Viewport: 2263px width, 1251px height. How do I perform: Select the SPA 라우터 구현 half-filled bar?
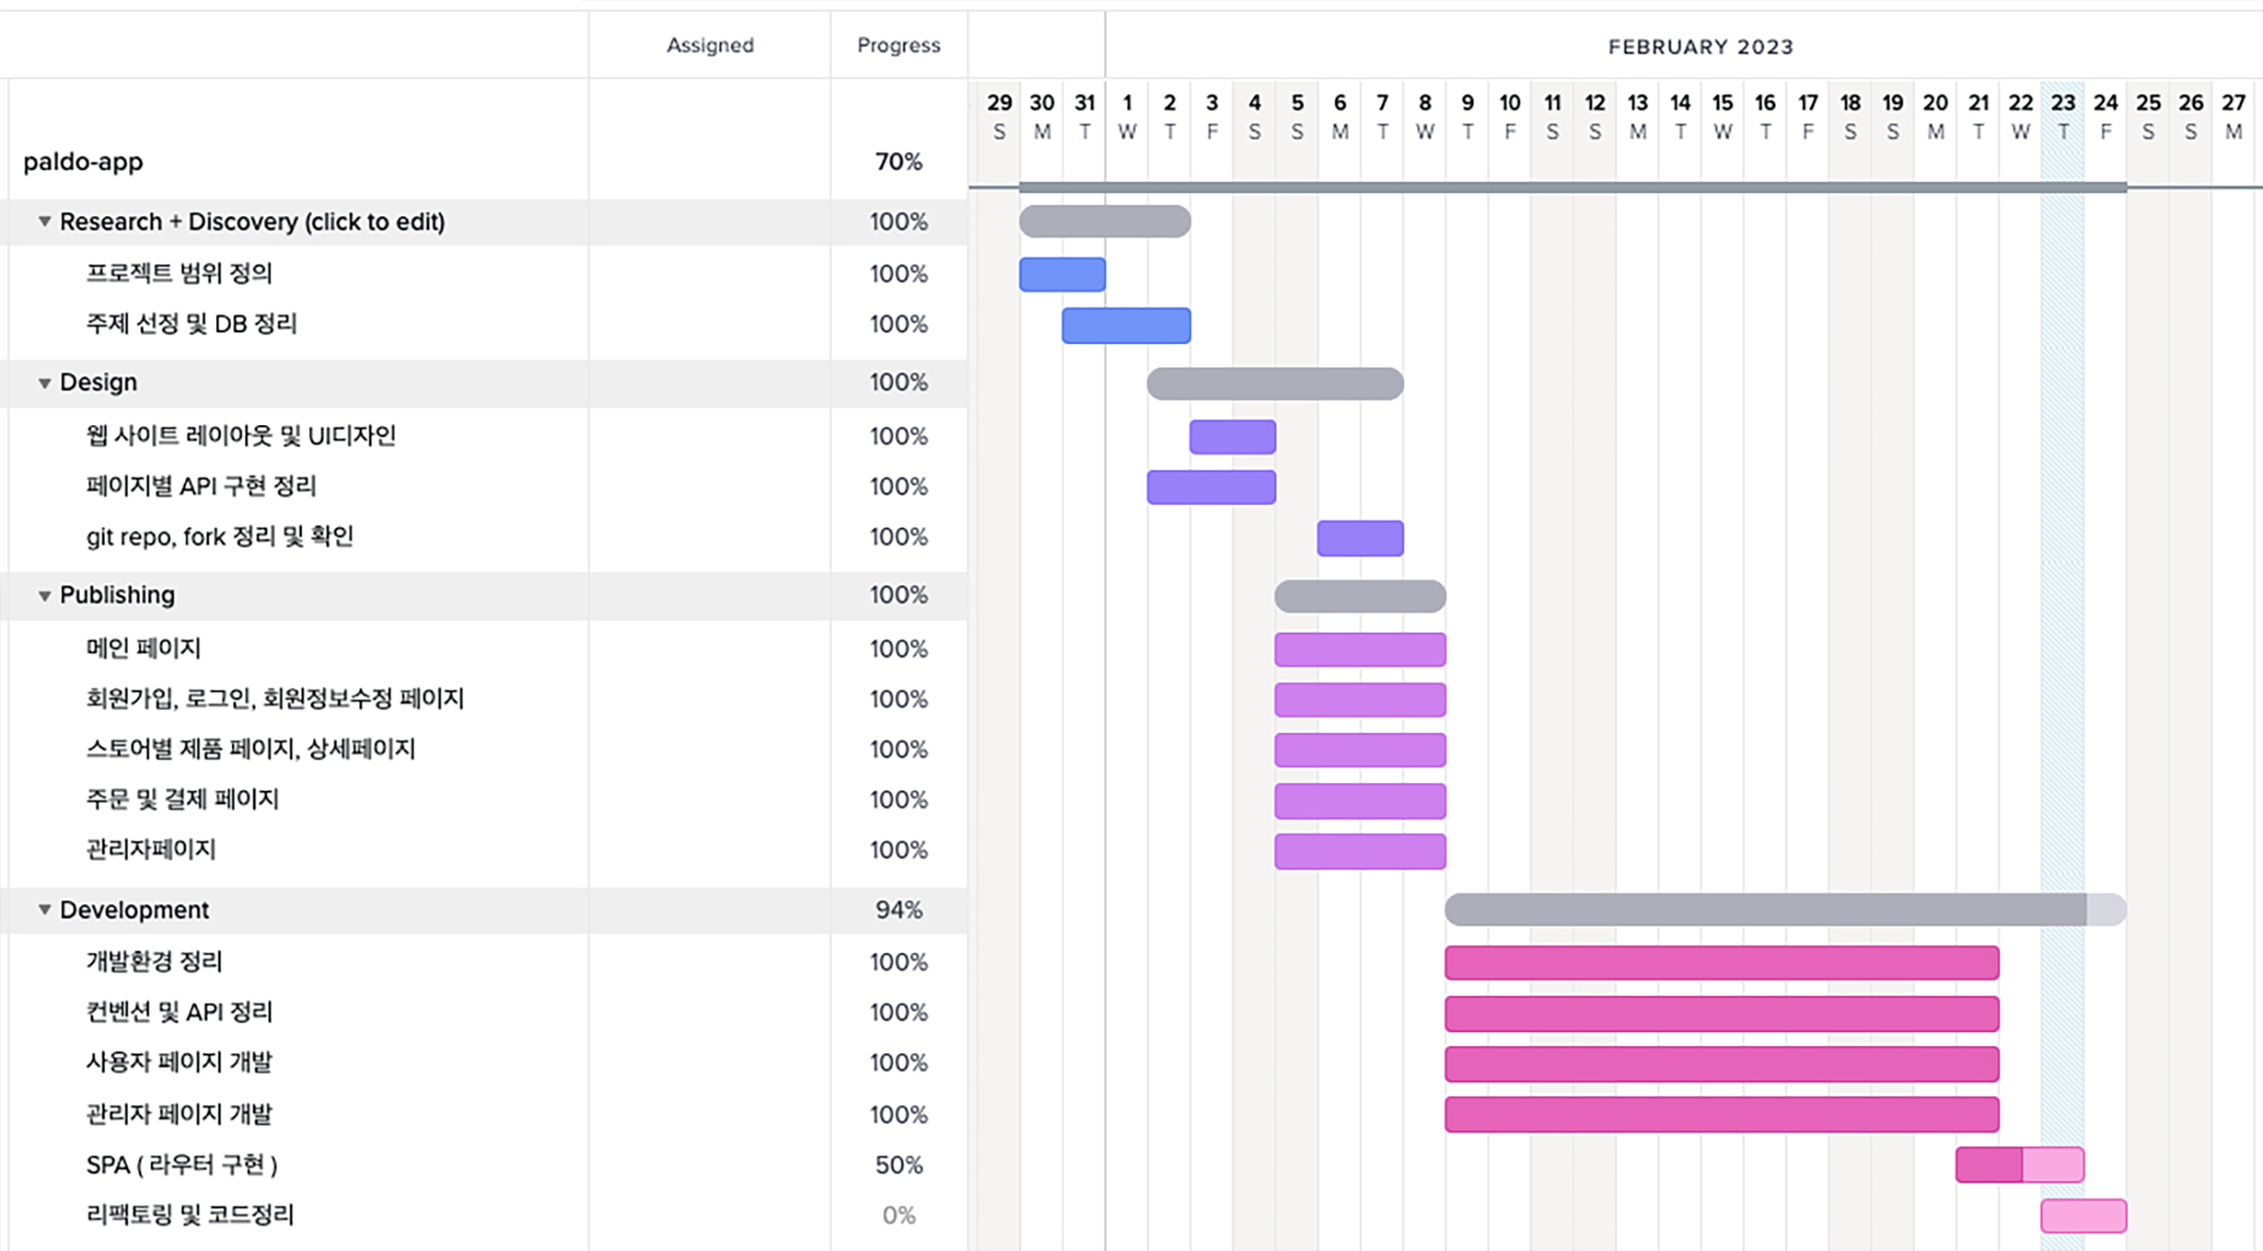point(2019,1165)
